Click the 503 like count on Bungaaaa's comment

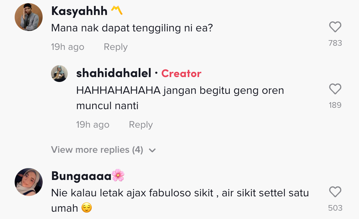[x=335, y=208]
